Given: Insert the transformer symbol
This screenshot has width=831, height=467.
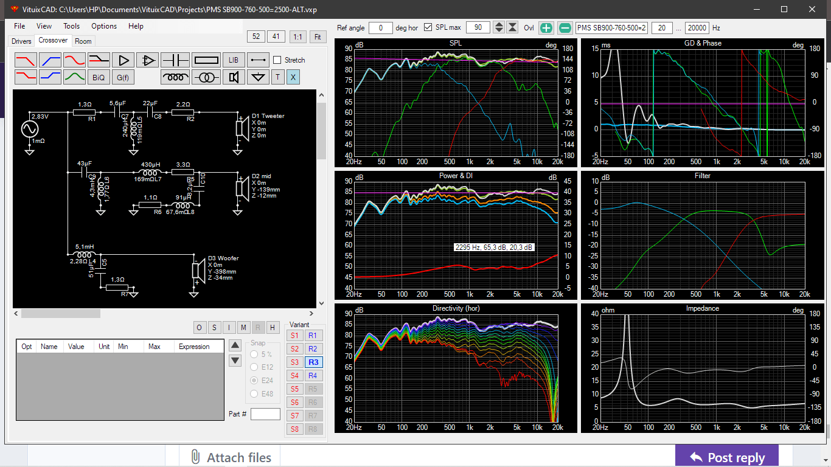Looking at the screenshot, I should point(206,77).
